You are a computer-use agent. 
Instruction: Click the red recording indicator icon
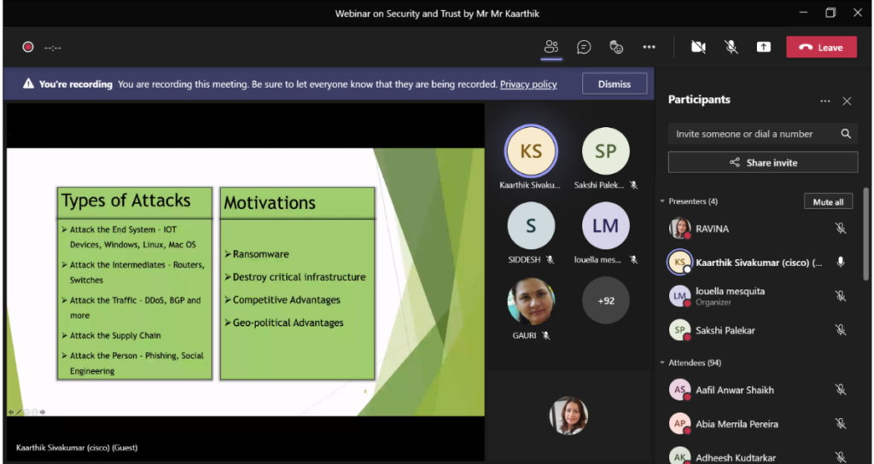pyautogui.click(x=28, y=48)
